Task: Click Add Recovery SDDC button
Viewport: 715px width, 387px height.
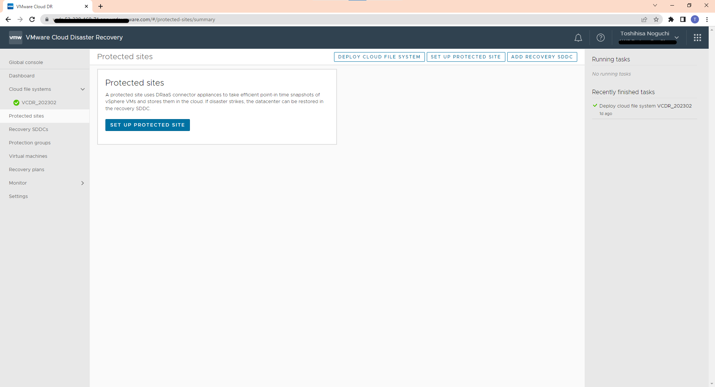Action: pyautogui.click(x=542, y=57)
